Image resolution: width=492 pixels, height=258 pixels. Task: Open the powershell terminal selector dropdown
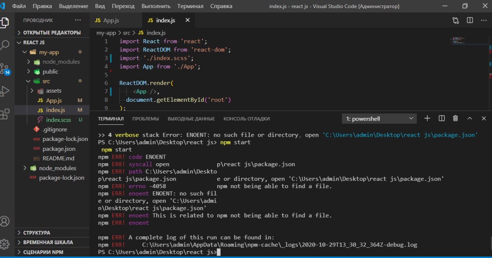[379, 119]
